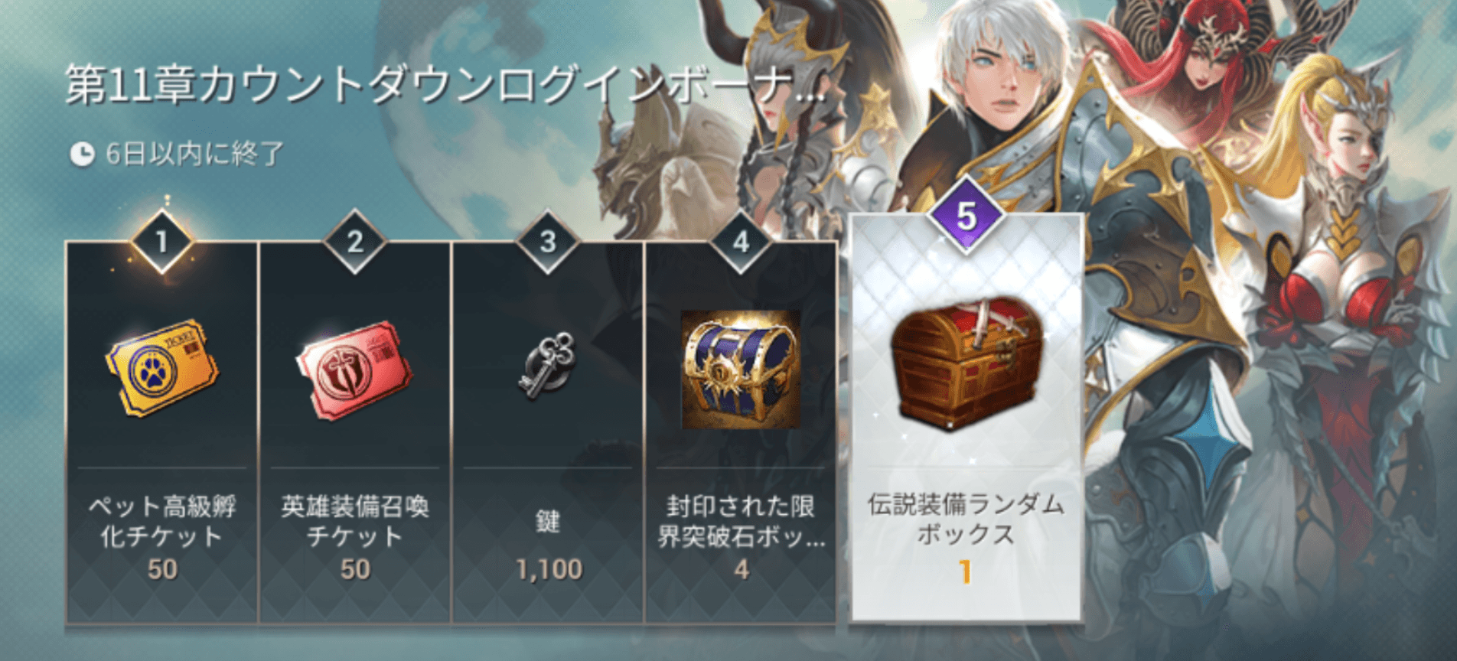Viewport: 1457px width, 661px height.
Task: Tap the 1,100 key quantity
Action: (x=549, y=569)
